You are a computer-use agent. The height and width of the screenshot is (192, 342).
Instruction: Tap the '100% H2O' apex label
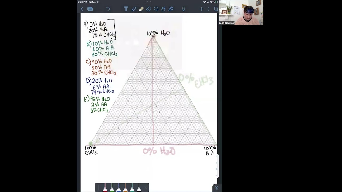click(x=158, y=33)
